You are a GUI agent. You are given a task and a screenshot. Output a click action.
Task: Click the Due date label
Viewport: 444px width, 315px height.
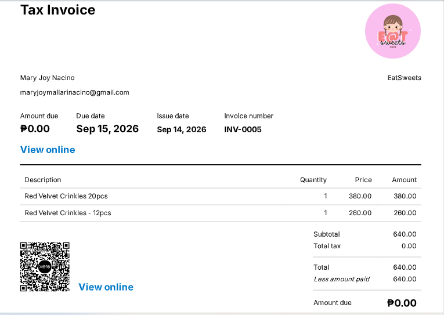(91, 116)
